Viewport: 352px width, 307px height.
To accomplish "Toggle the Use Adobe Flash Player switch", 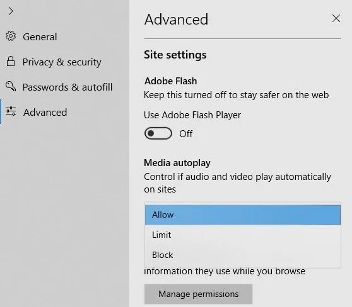I will 158,133.
